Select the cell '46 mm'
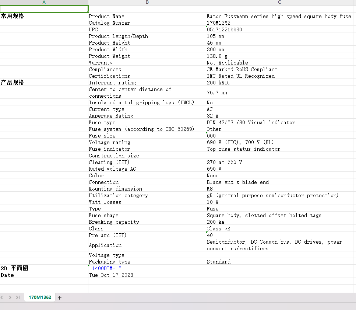 coord(279,42)
